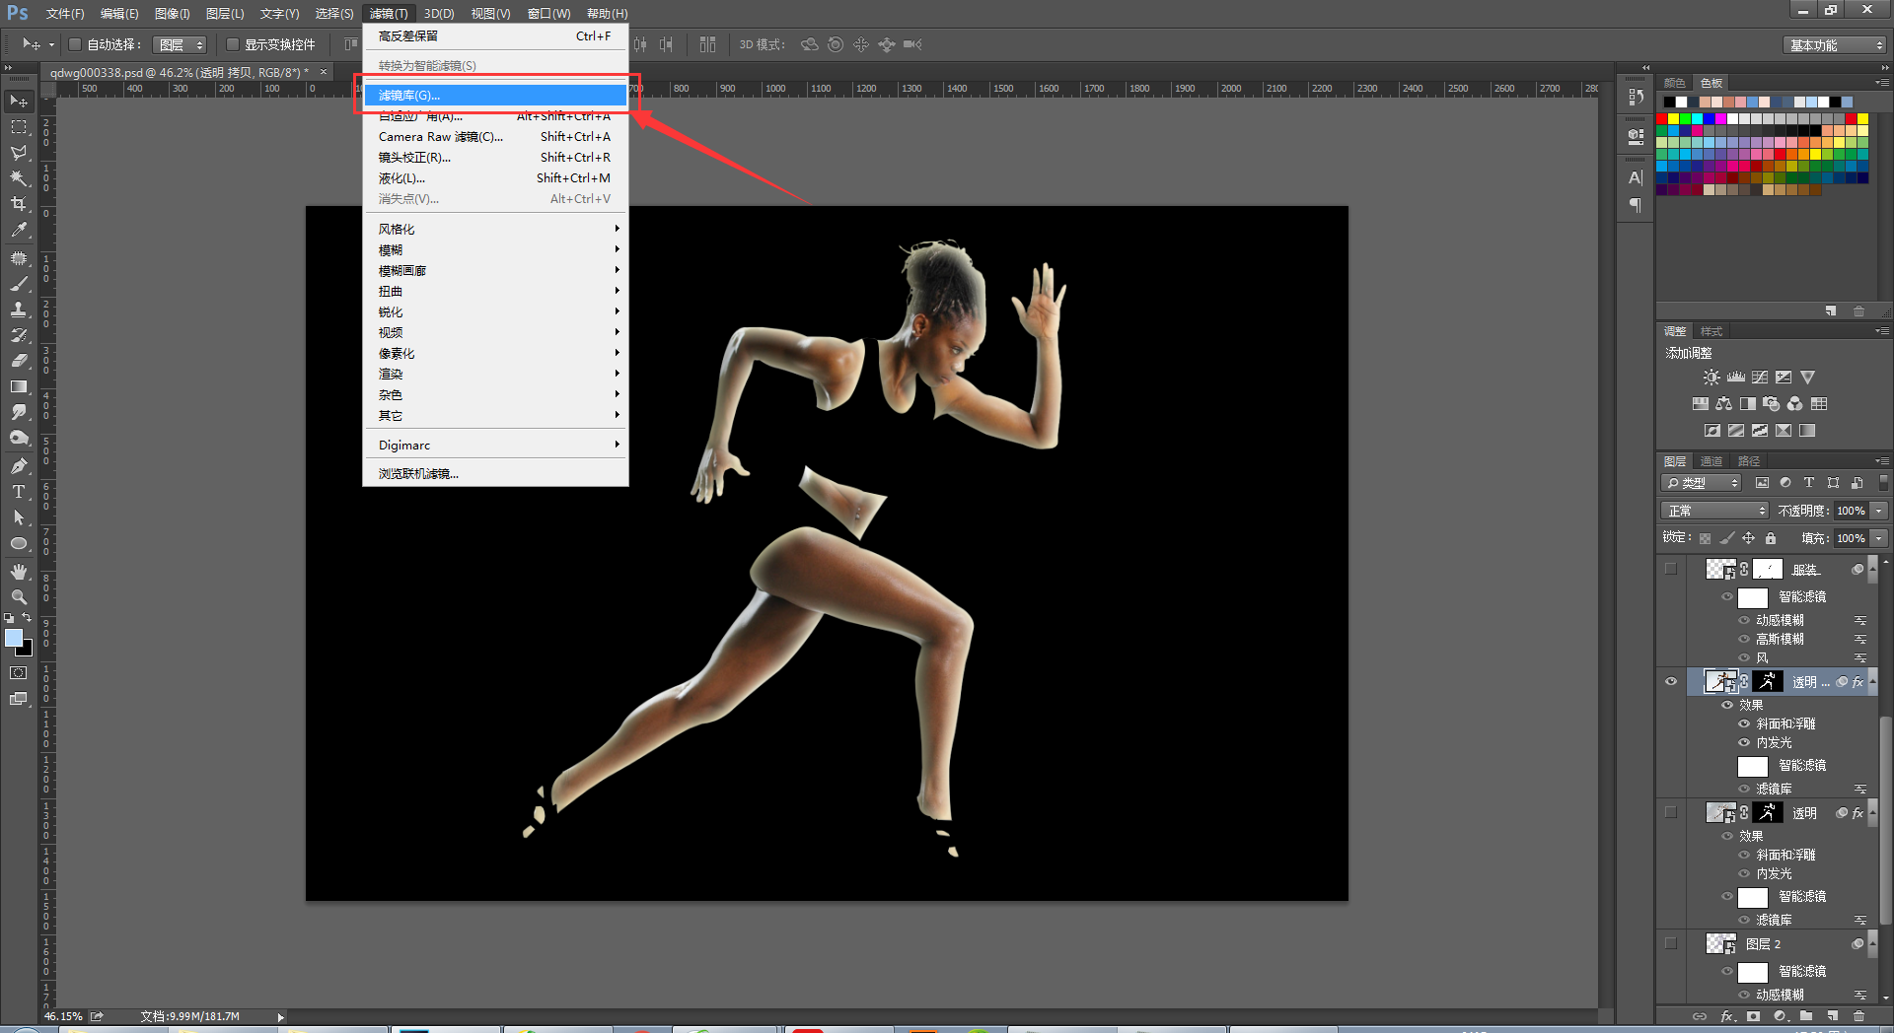Select the Crop tool
1894x1033 pixels.
pyautogui.click(x=19, y=204)
